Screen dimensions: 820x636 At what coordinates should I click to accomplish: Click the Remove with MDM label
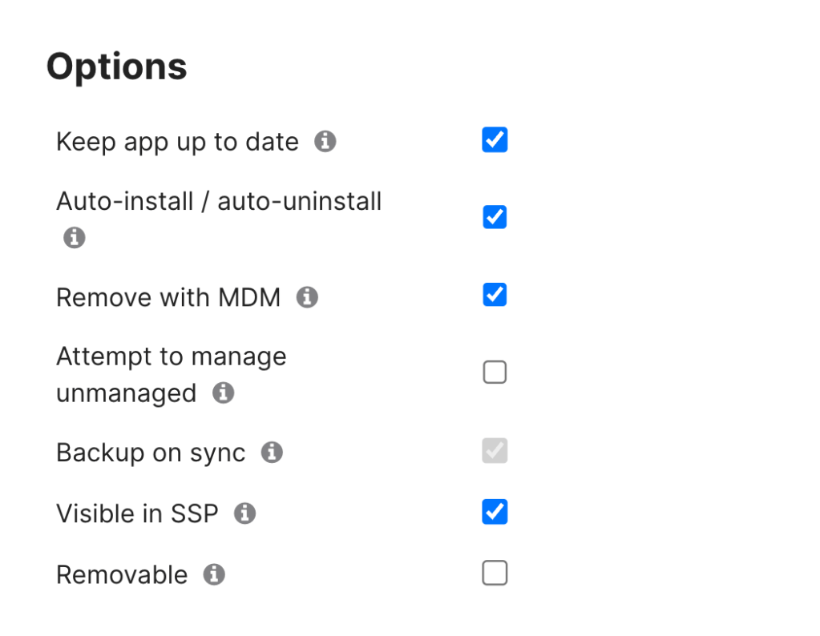pyautogui.click(x=168, y=298)
